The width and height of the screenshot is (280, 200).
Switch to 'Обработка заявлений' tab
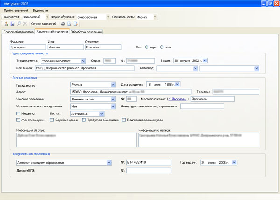coord(86,32)
